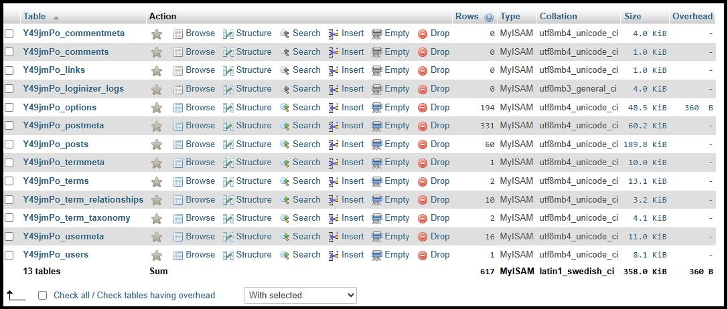728x309 pixels.
Task: Click Check tables having overhead link
Action: tap(156, 295)
